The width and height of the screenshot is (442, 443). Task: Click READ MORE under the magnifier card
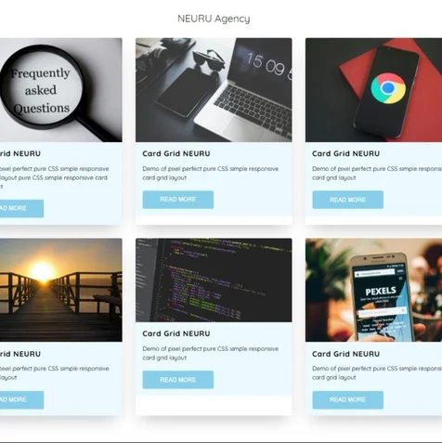pos(21,208)
